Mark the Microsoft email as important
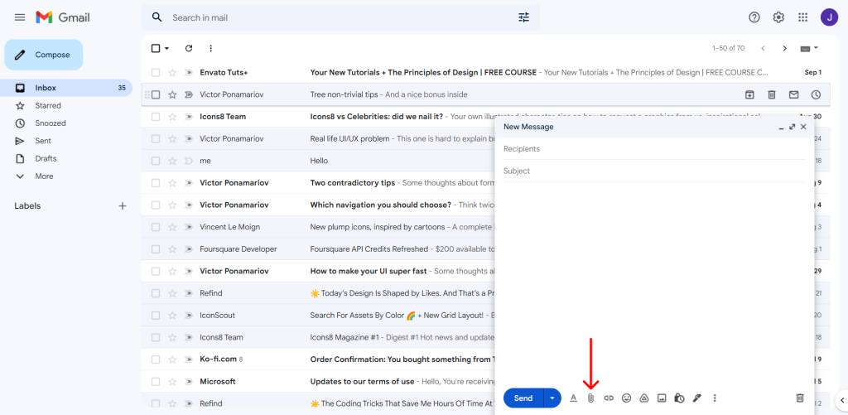Viewport: 848px width, 415px height. (188, 382)
